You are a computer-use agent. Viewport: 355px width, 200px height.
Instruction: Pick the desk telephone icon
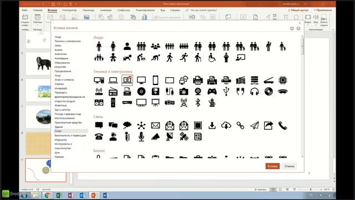pos(99,137)
